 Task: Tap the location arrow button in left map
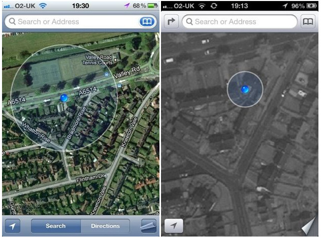pos(13,226)
